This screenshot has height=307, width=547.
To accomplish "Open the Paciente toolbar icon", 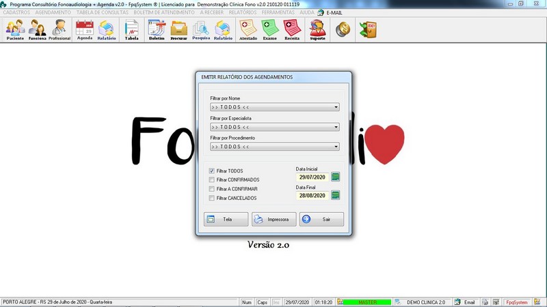I will (15, 30).
